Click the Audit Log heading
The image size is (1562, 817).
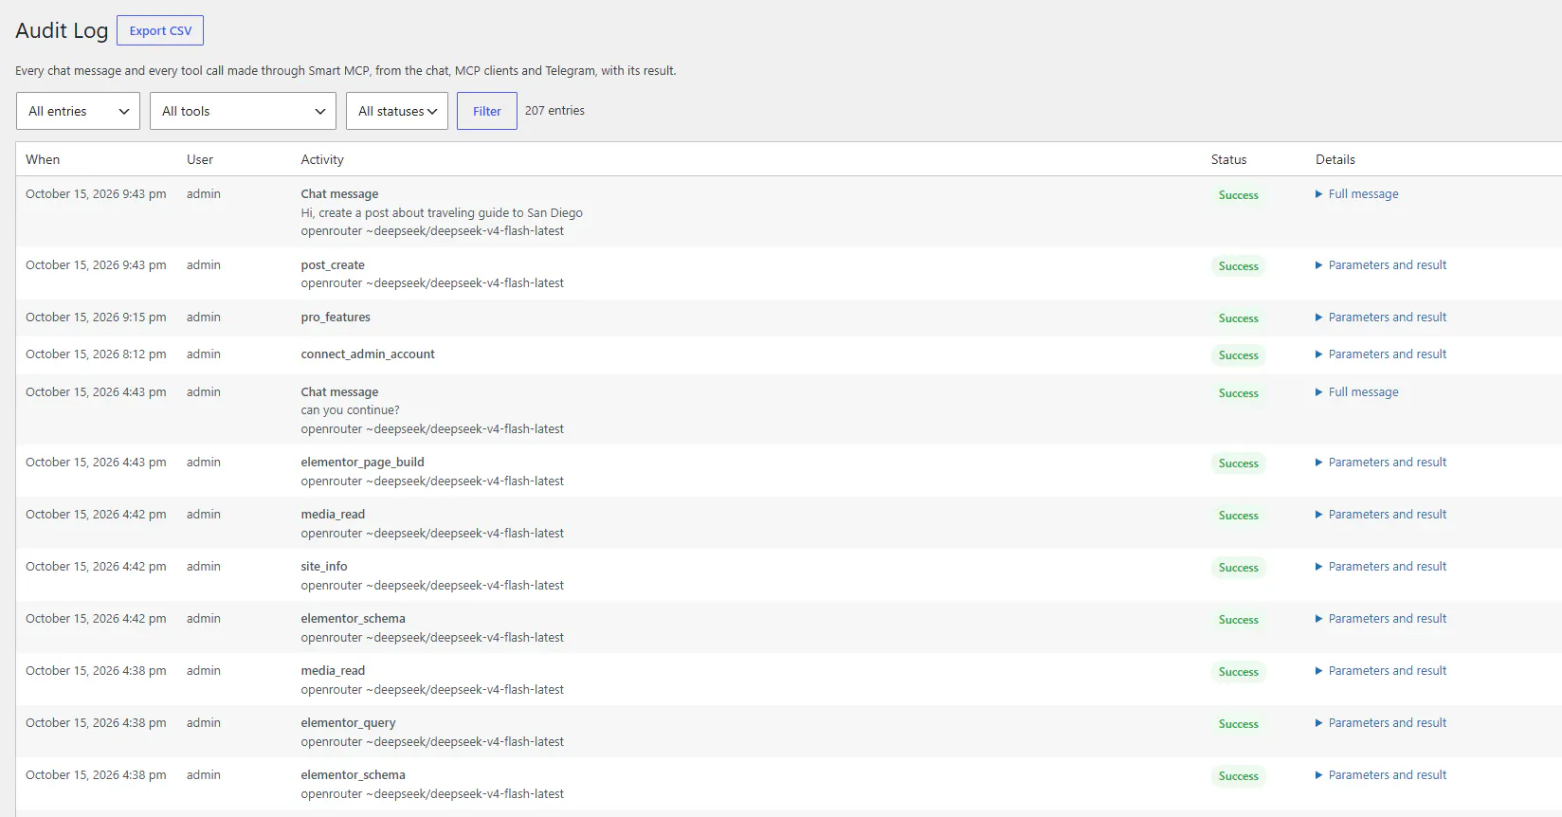(62, 30)
